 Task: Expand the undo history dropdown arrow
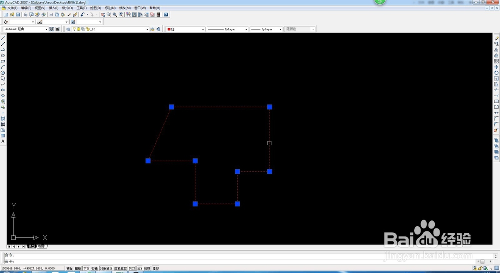[x=87, y=14]
